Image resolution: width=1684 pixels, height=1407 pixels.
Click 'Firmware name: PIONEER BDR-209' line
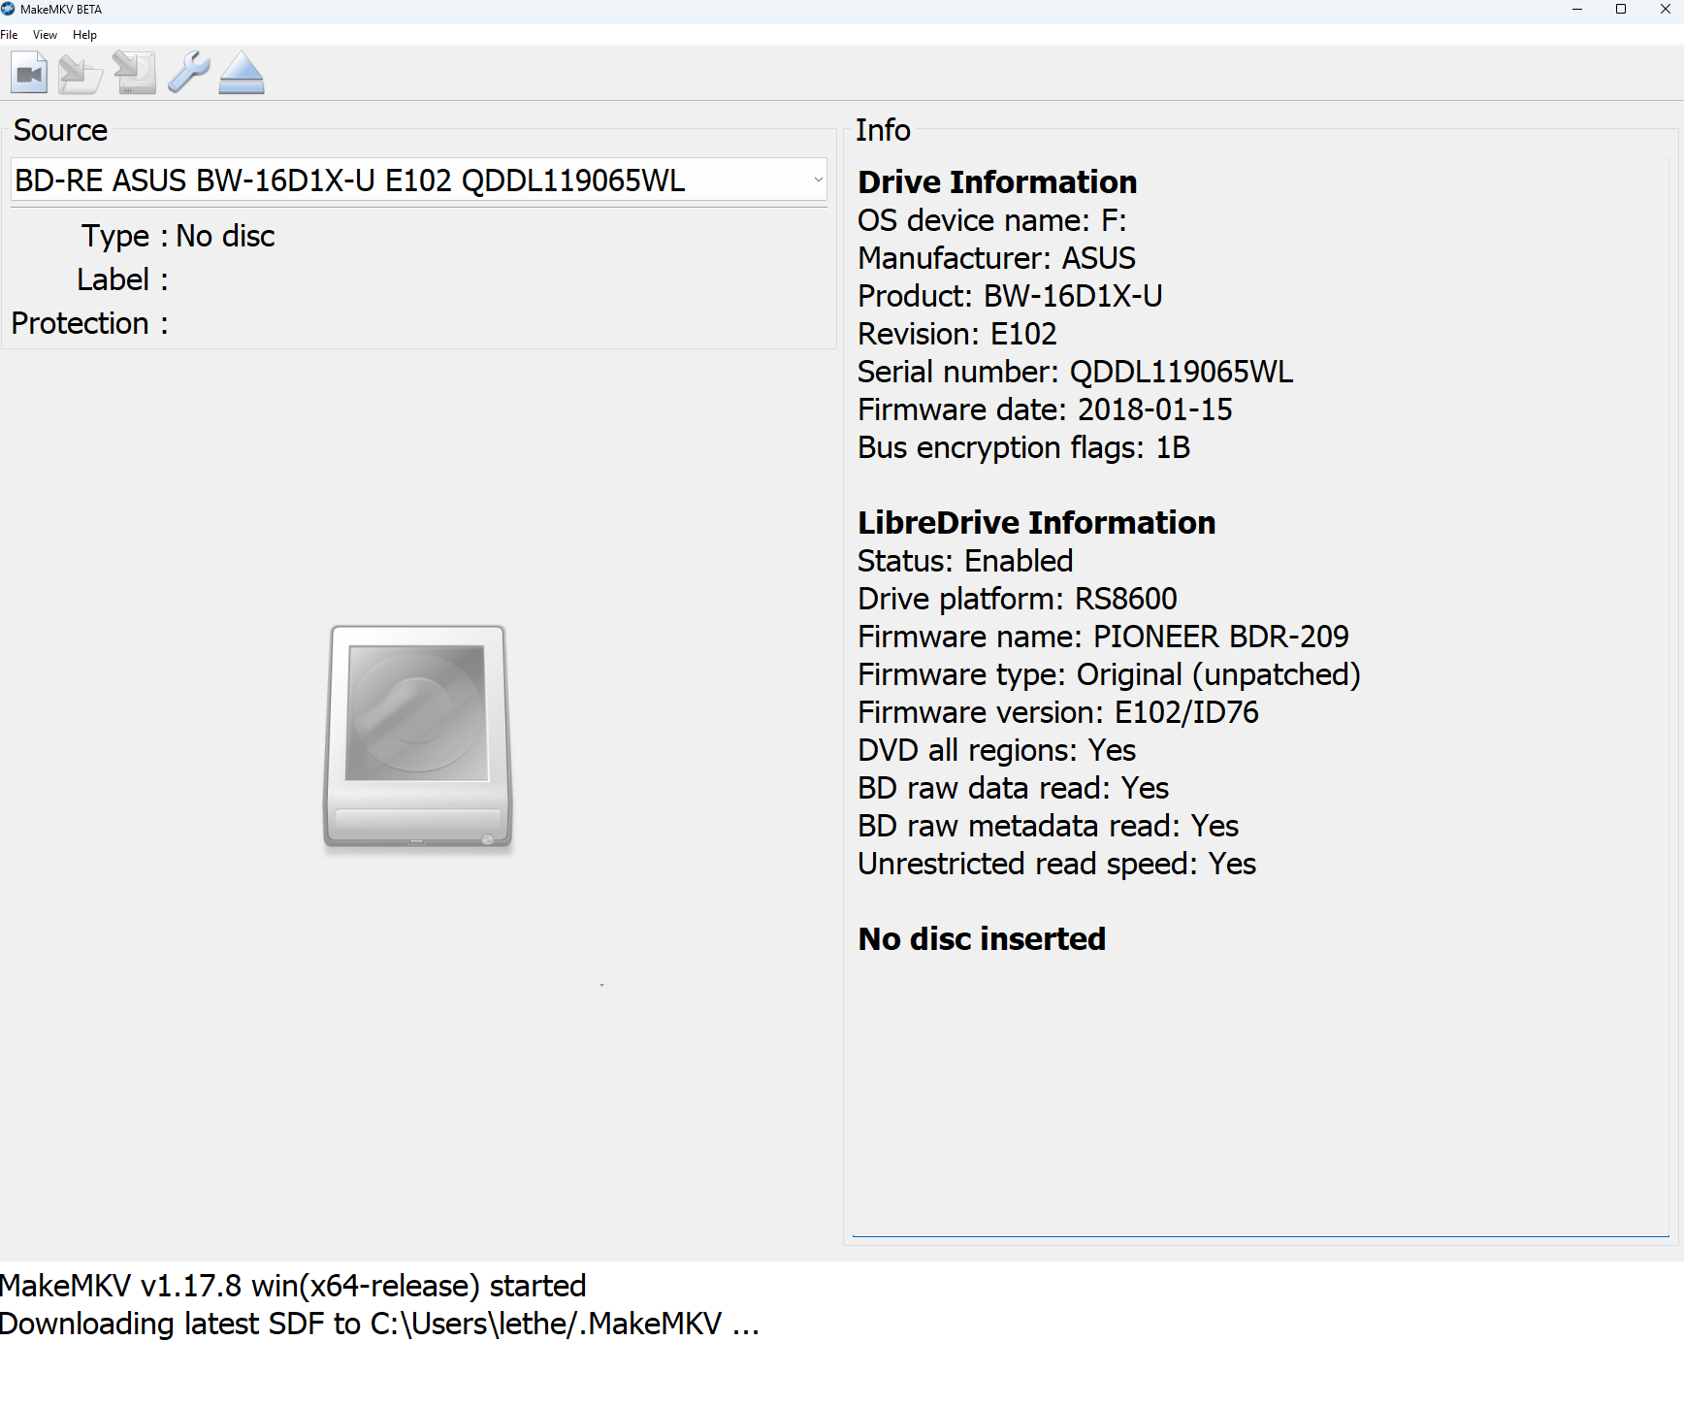click(x=1103, y=637)
